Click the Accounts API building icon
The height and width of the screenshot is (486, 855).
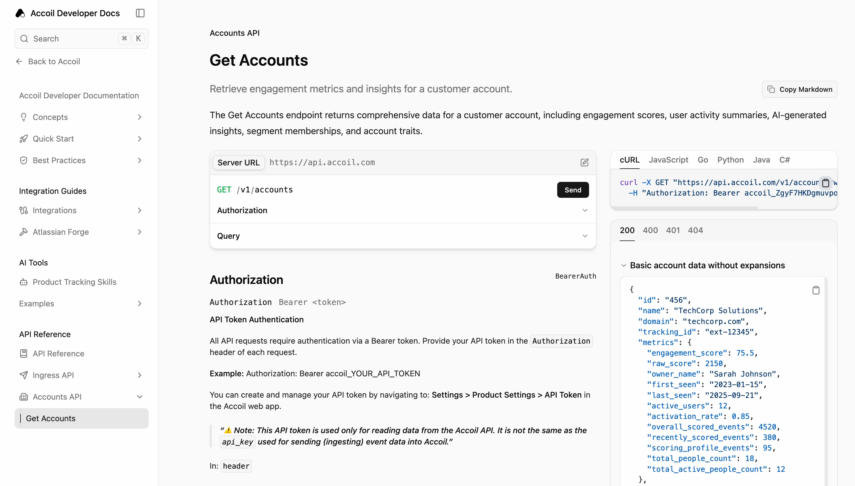click(23, 396)
